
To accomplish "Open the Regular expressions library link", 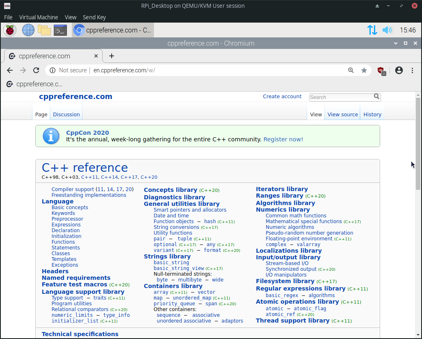I will click(300, 288).
